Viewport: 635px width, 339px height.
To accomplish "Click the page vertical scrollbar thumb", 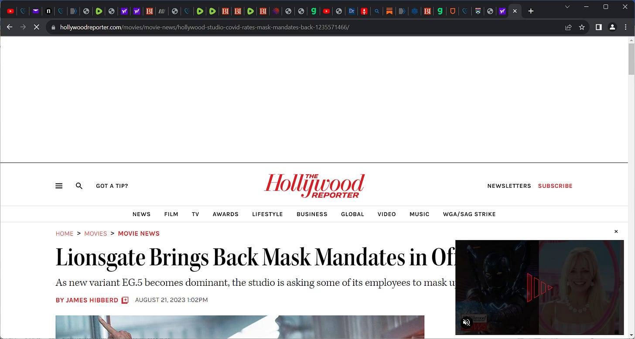I will point(631,59).
